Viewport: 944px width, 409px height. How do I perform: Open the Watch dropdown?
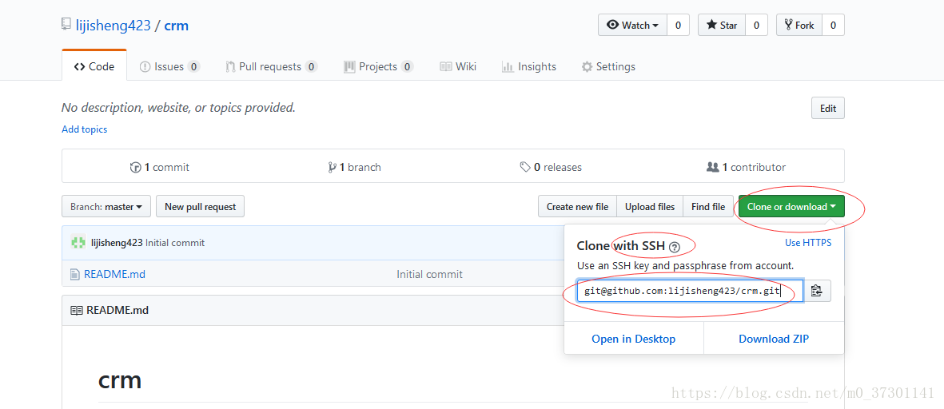click(632, 26)
